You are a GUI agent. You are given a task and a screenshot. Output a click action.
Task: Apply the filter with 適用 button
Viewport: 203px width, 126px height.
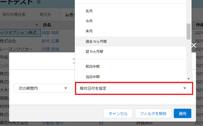[x=182, y=113]
